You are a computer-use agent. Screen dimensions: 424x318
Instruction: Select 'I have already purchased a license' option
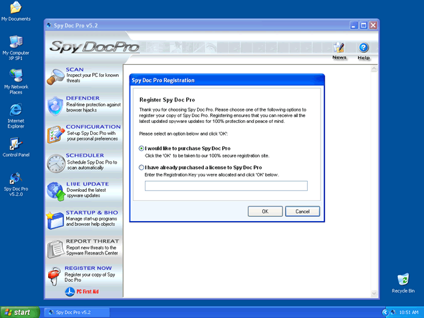point(142,168)
